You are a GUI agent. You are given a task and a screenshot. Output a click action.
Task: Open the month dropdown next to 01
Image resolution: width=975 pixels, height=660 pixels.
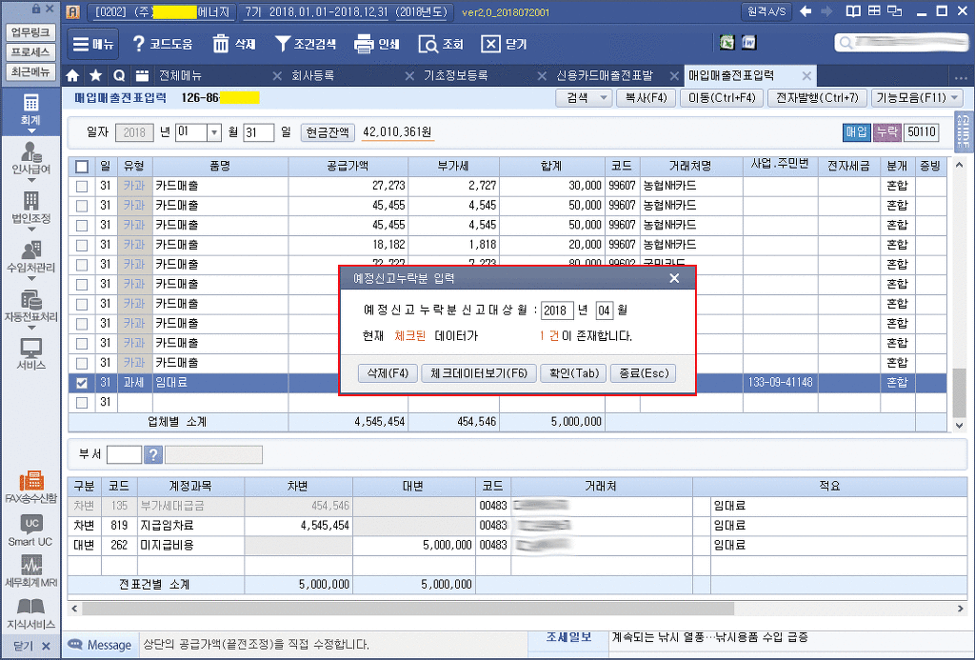click(213, 132)
